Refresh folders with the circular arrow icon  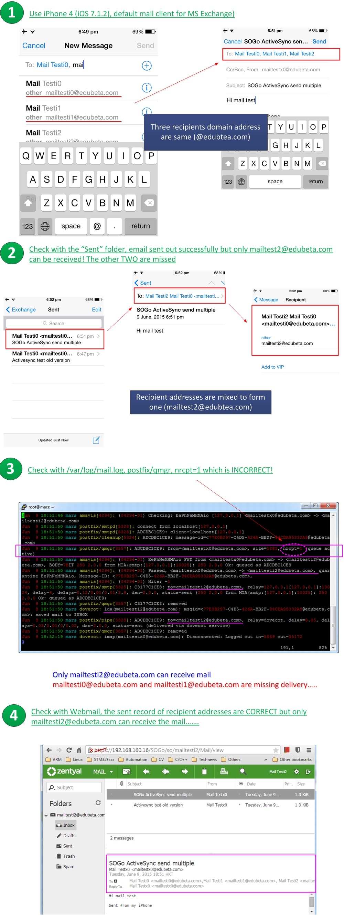click(98, 803)
